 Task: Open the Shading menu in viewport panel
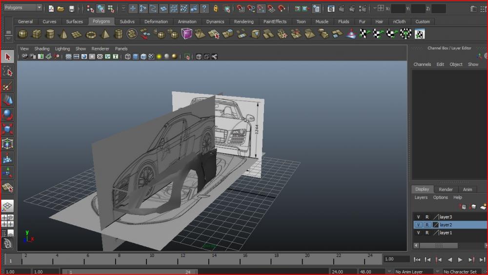[41, 49]
